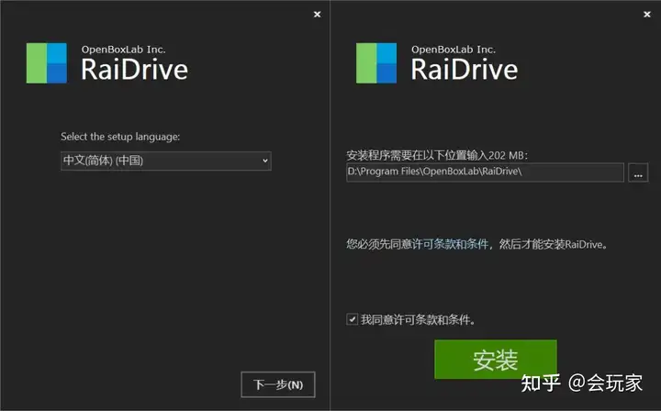This screenshot has height=411, width=661.
Task: Open the setup language dropdown
Action: (165, 161)
